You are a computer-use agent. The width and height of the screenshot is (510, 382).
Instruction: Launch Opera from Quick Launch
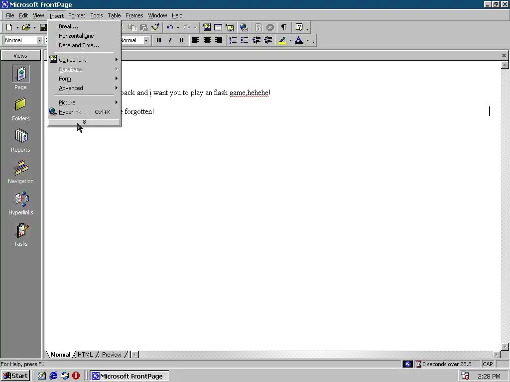pos(76,376)
